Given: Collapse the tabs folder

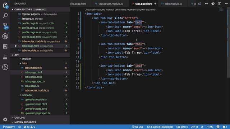Looking at the screenshot, I should (25, 63).
